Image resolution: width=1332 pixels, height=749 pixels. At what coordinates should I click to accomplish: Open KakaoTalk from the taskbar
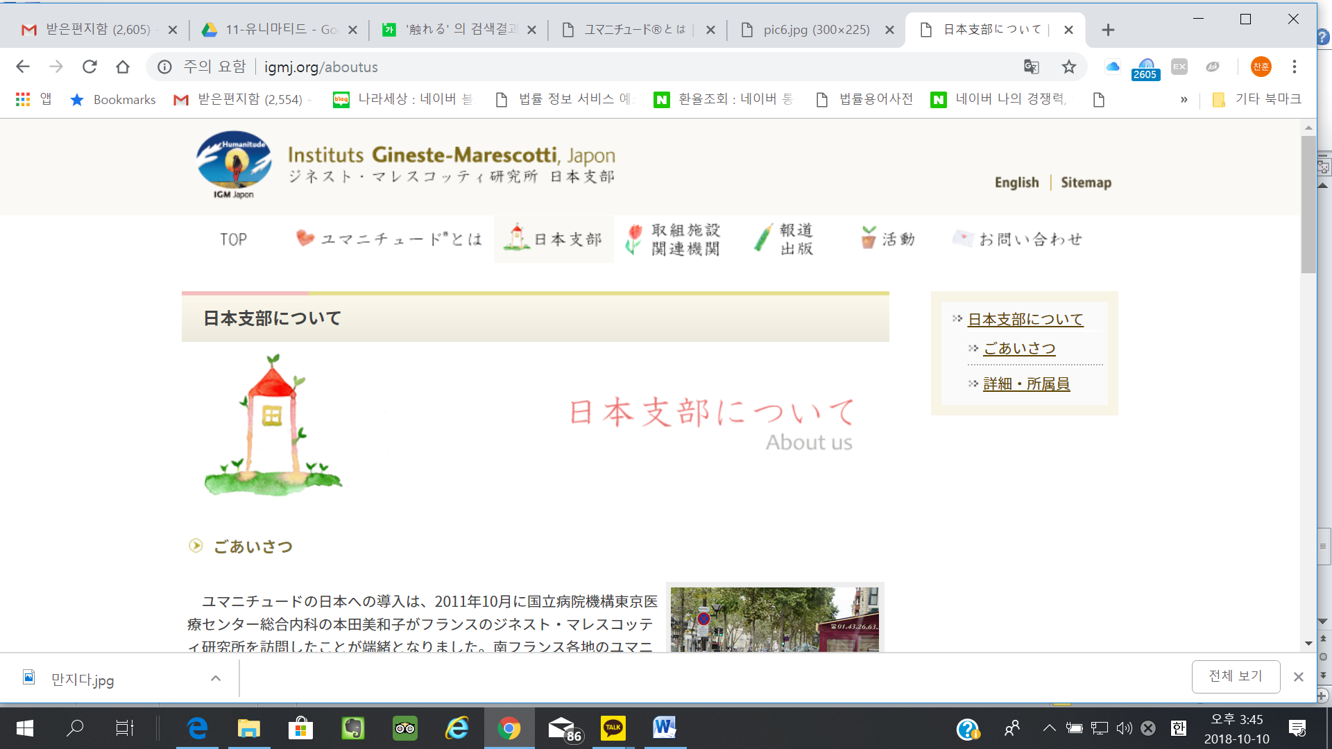click(613, 728)
